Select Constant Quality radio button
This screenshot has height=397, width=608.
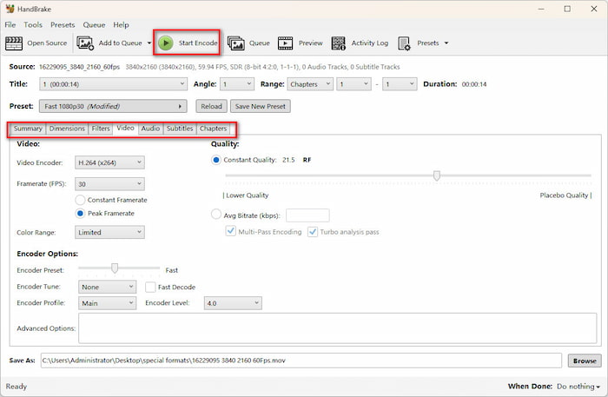coord(216,160)
